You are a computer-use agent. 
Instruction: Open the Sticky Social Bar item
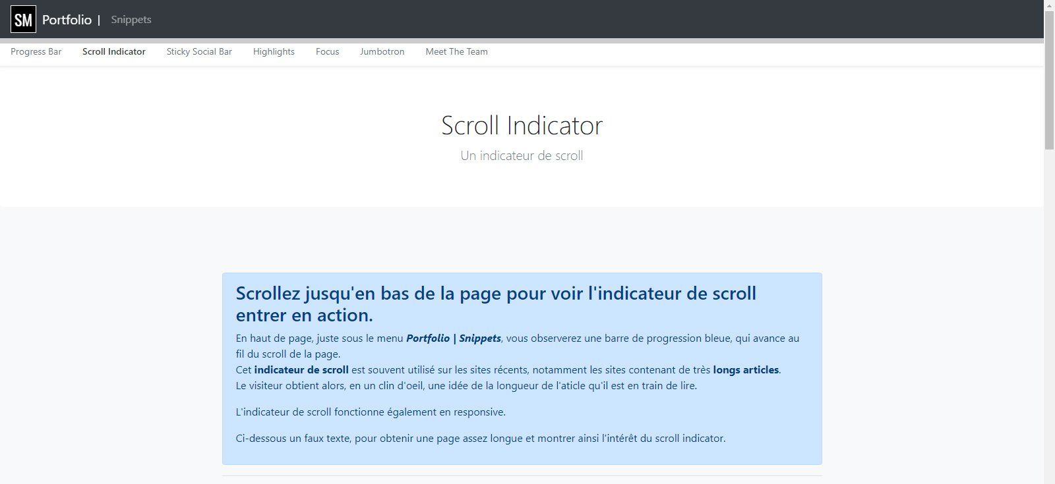[x=199, y=51]
